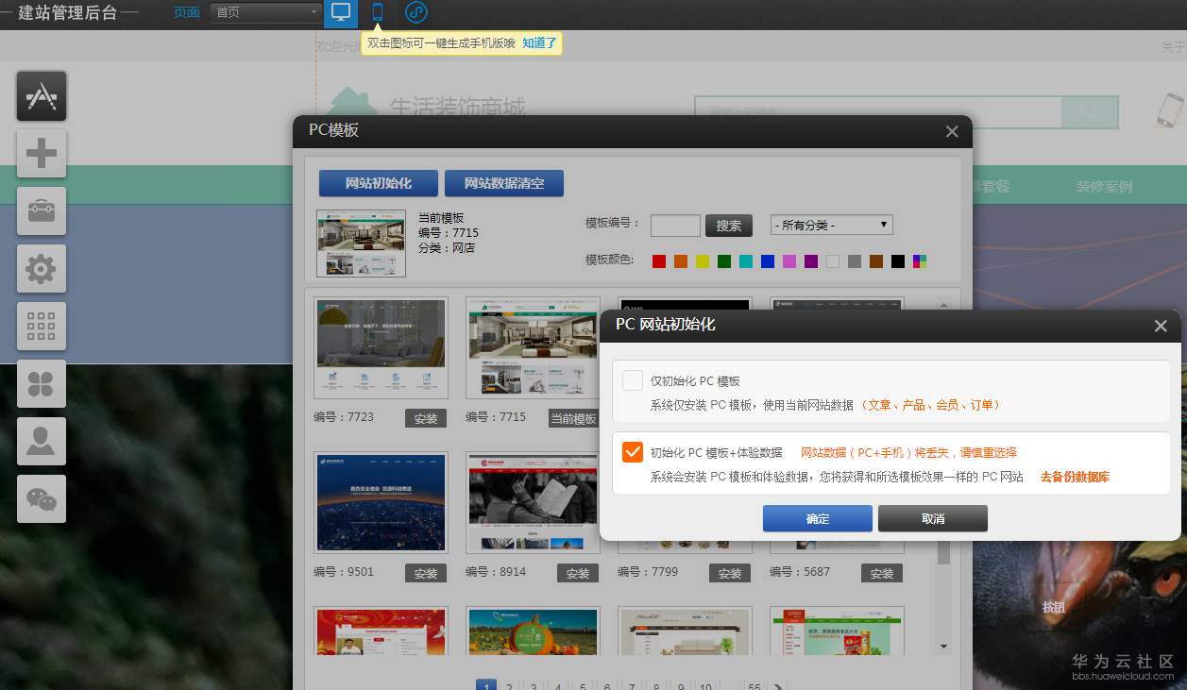1187x690 pixels.
Task: Install template 7799
Action: [730, 573]
